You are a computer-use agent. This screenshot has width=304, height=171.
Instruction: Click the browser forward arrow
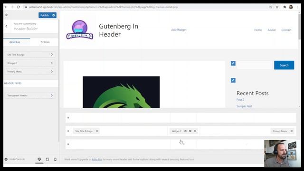coord(12,7)
